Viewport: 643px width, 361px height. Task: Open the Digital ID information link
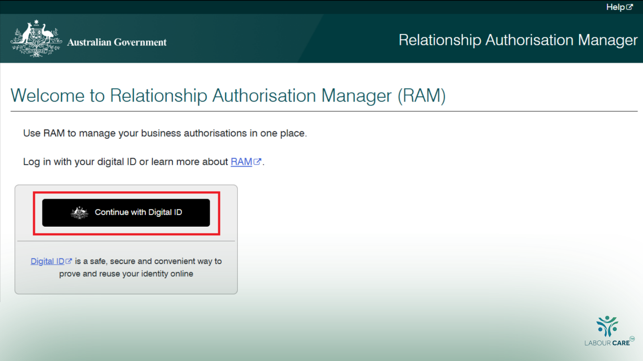pyautogui.click(x=51, y=261)
